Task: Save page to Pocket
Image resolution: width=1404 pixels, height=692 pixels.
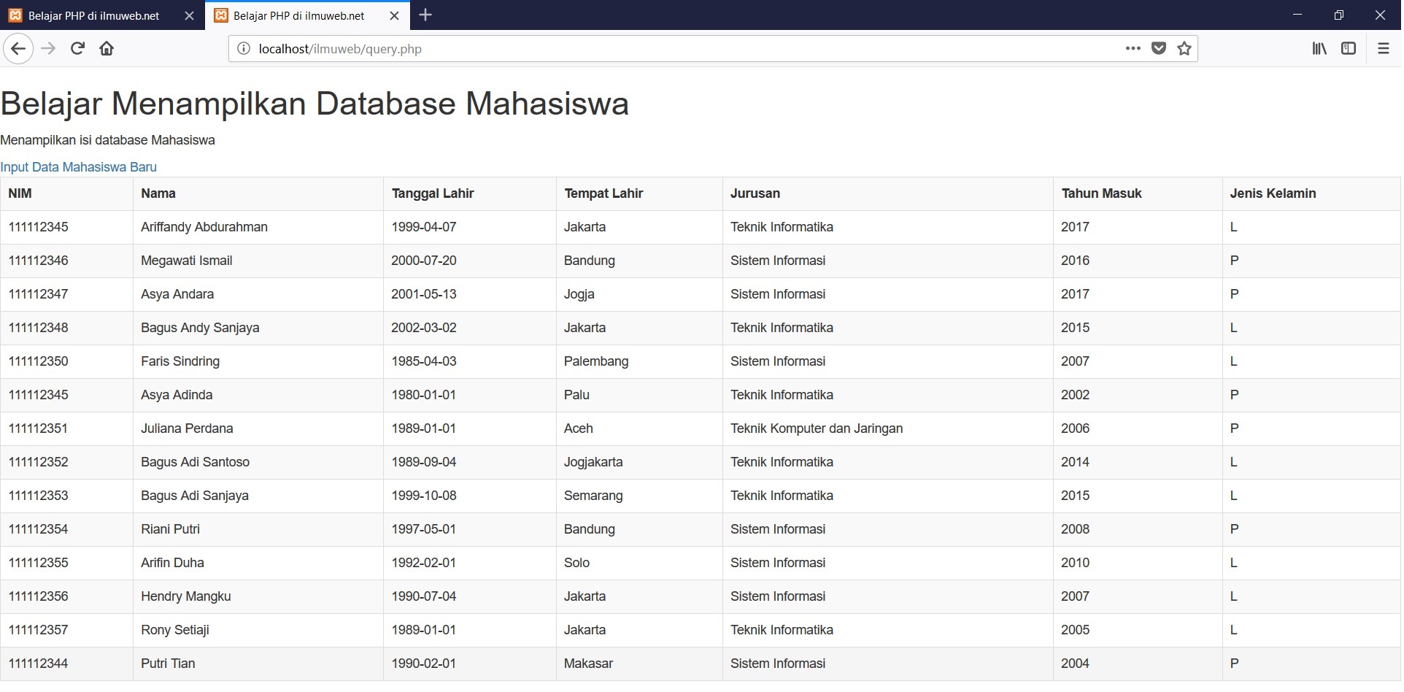Action: [1158, 49]
